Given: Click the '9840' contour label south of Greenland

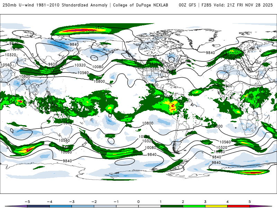Looking at the screenshot, I should (210, 53).
